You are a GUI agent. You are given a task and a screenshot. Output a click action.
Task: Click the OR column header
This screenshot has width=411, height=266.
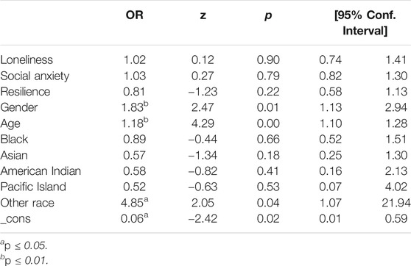pos(135,15)
